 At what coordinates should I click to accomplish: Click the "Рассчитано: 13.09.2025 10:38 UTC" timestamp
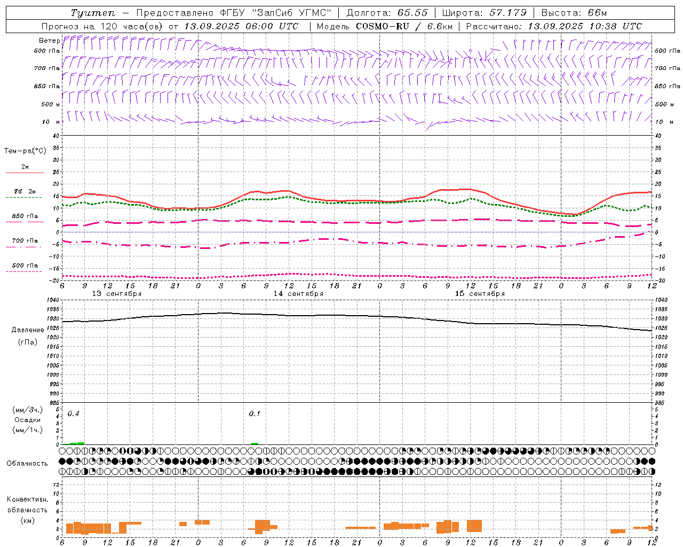[x=554, y=26]
